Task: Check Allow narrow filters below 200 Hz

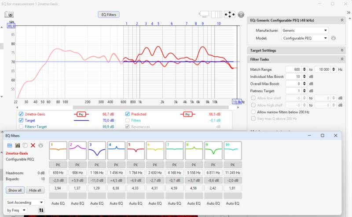Action: coord(253,112)
